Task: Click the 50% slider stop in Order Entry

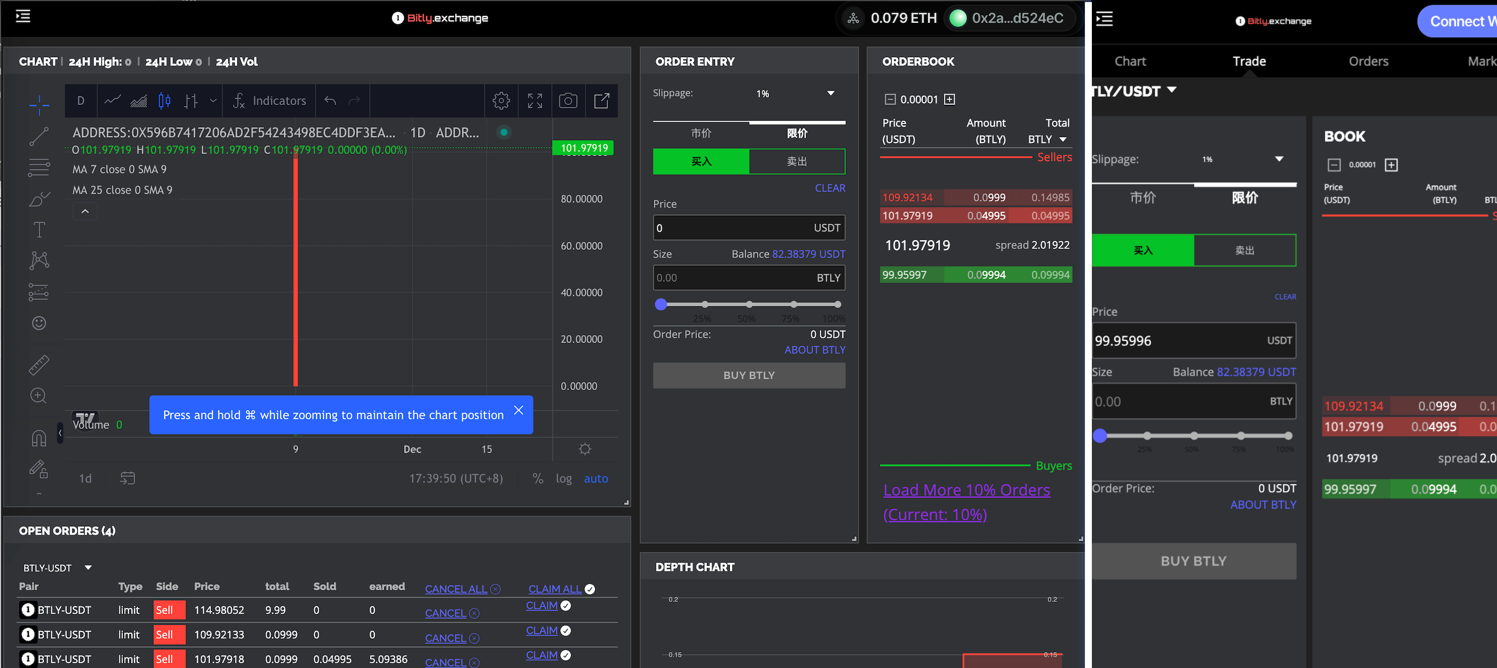Action: point(748,304)
